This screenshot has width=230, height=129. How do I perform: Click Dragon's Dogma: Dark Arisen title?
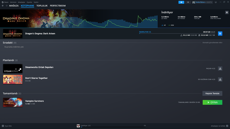click(x=40, y=33)
